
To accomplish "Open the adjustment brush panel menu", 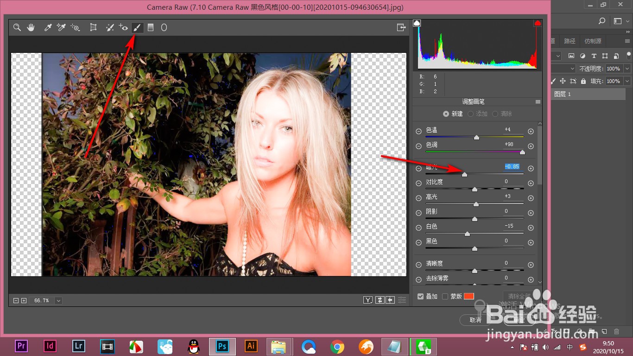I will [538, 102].
